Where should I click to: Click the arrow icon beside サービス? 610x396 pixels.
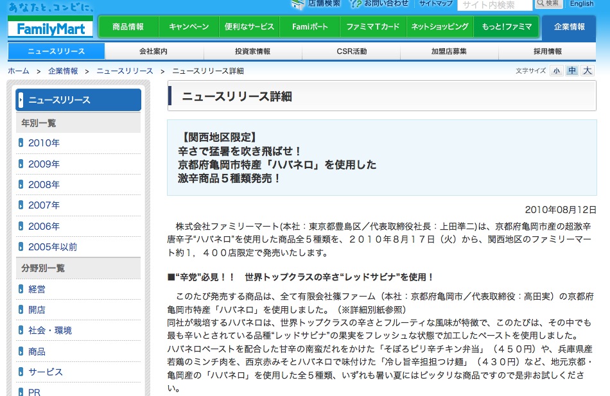pos(21,372)
